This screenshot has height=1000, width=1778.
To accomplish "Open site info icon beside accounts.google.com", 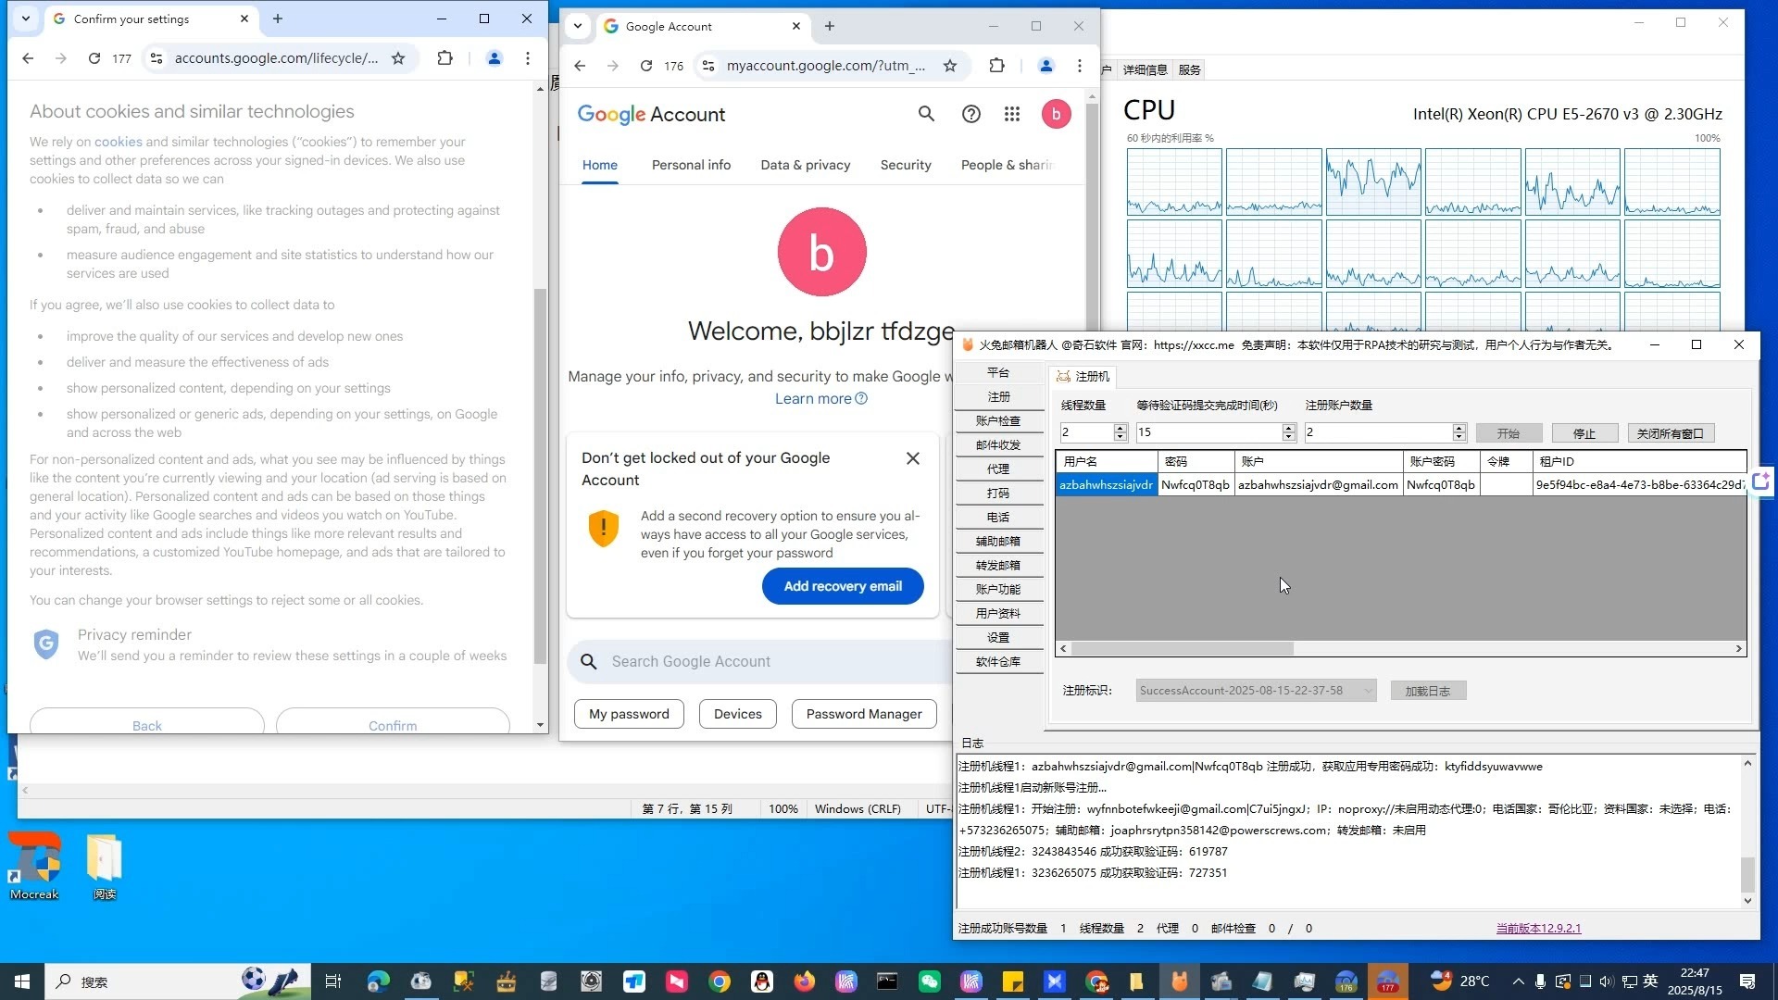I will pyautogui.click(x=156, y=58).
